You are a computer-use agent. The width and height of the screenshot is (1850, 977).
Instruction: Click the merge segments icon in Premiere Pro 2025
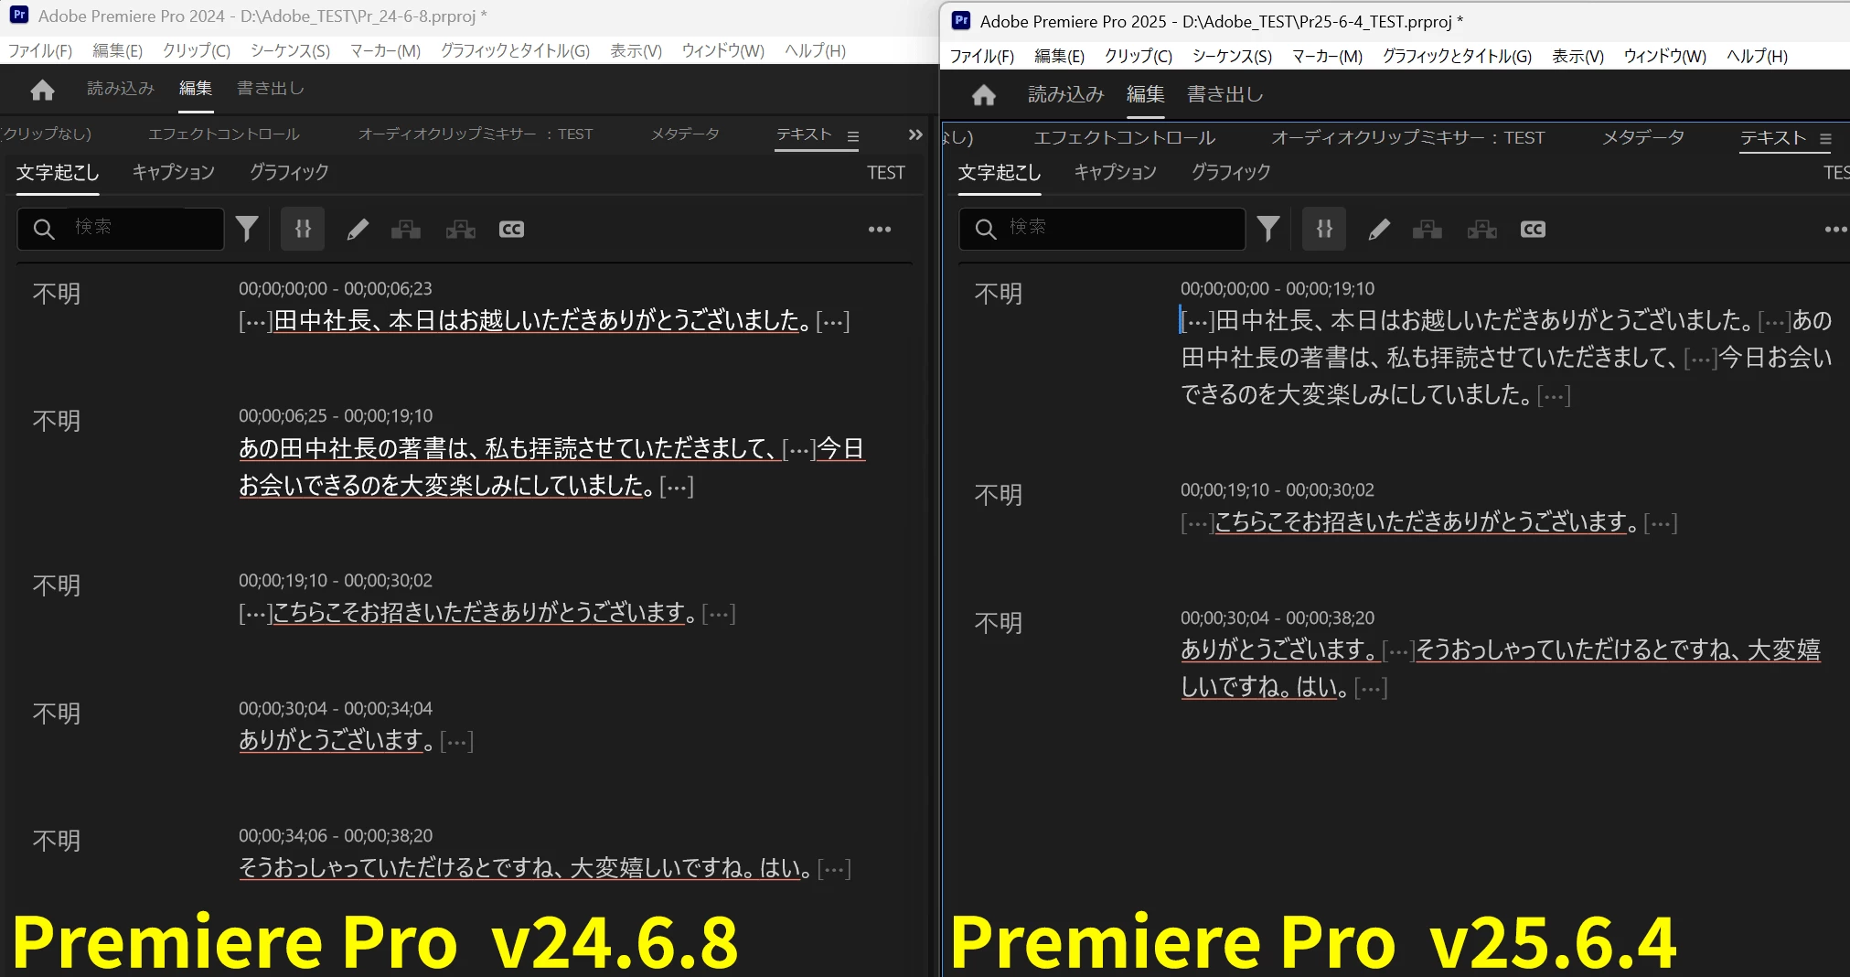point(1482,230)
